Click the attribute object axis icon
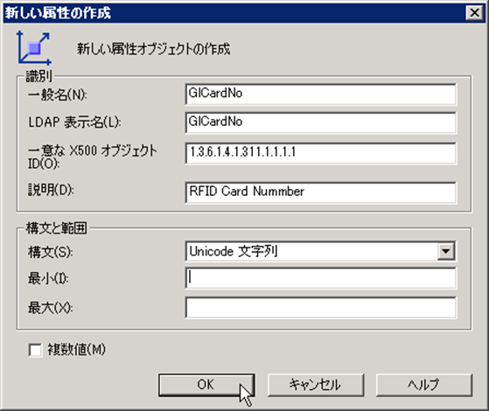Image resolution: width=489 pixels, height=411 pixels. pos(34,48)
